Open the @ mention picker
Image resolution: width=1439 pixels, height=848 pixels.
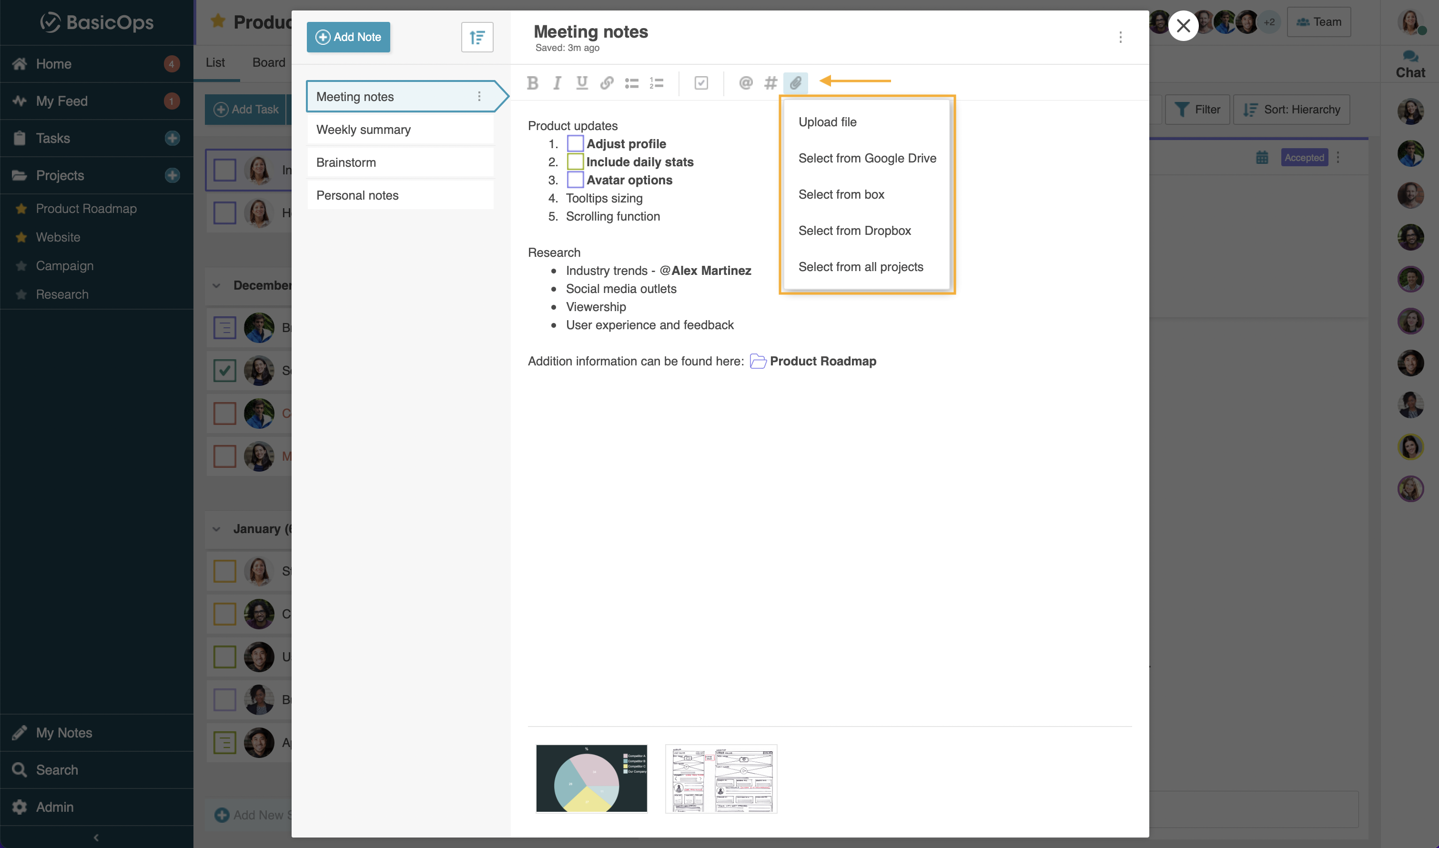click(x=746, y=83)
